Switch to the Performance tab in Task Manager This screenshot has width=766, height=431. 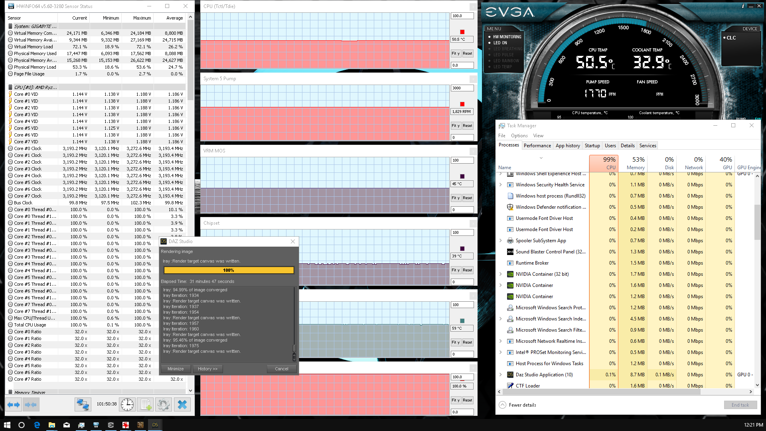(x=537, y=146)
